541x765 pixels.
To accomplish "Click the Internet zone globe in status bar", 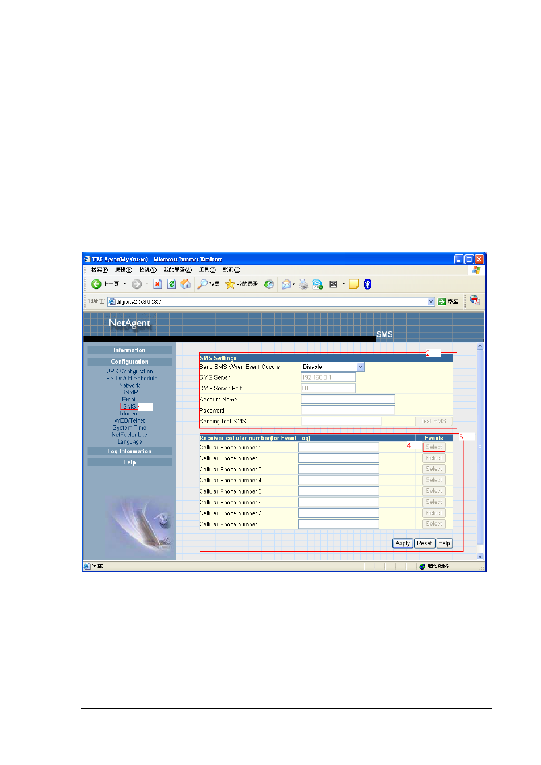I will pos(422,567).
